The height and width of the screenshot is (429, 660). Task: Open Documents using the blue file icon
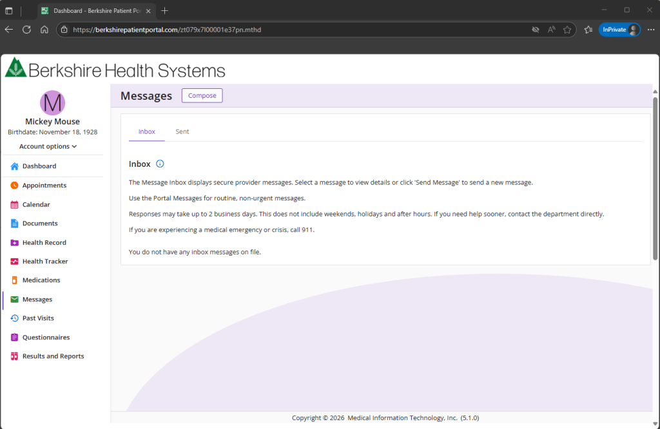(x=14, y=224)
